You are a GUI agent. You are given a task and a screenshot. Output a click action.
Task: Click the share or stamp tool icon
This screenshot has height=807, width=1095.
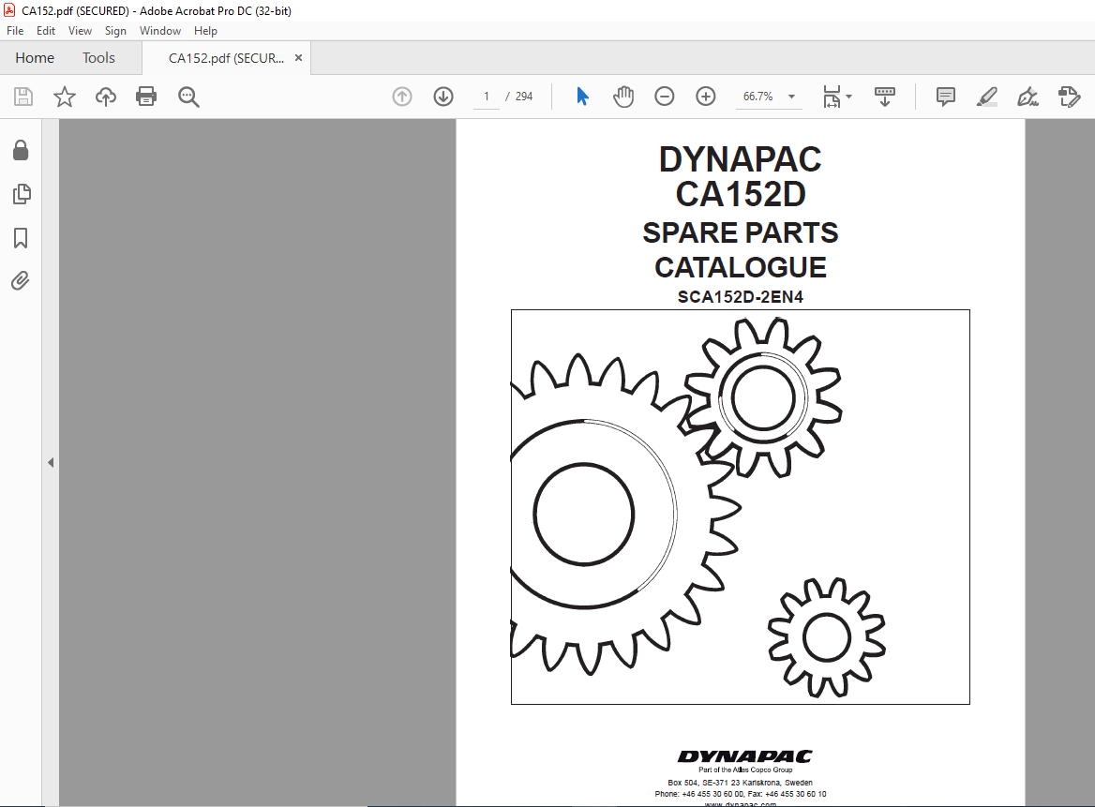tap(1069, 97)
